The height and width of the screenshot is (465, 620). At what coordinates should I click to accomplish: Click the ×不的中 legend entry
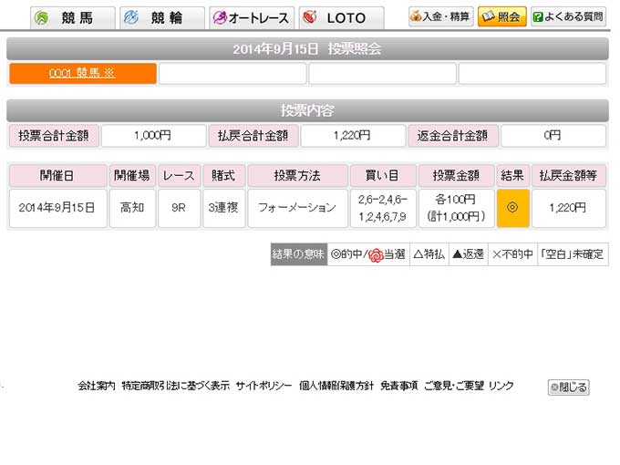click(x=512, y=254)
